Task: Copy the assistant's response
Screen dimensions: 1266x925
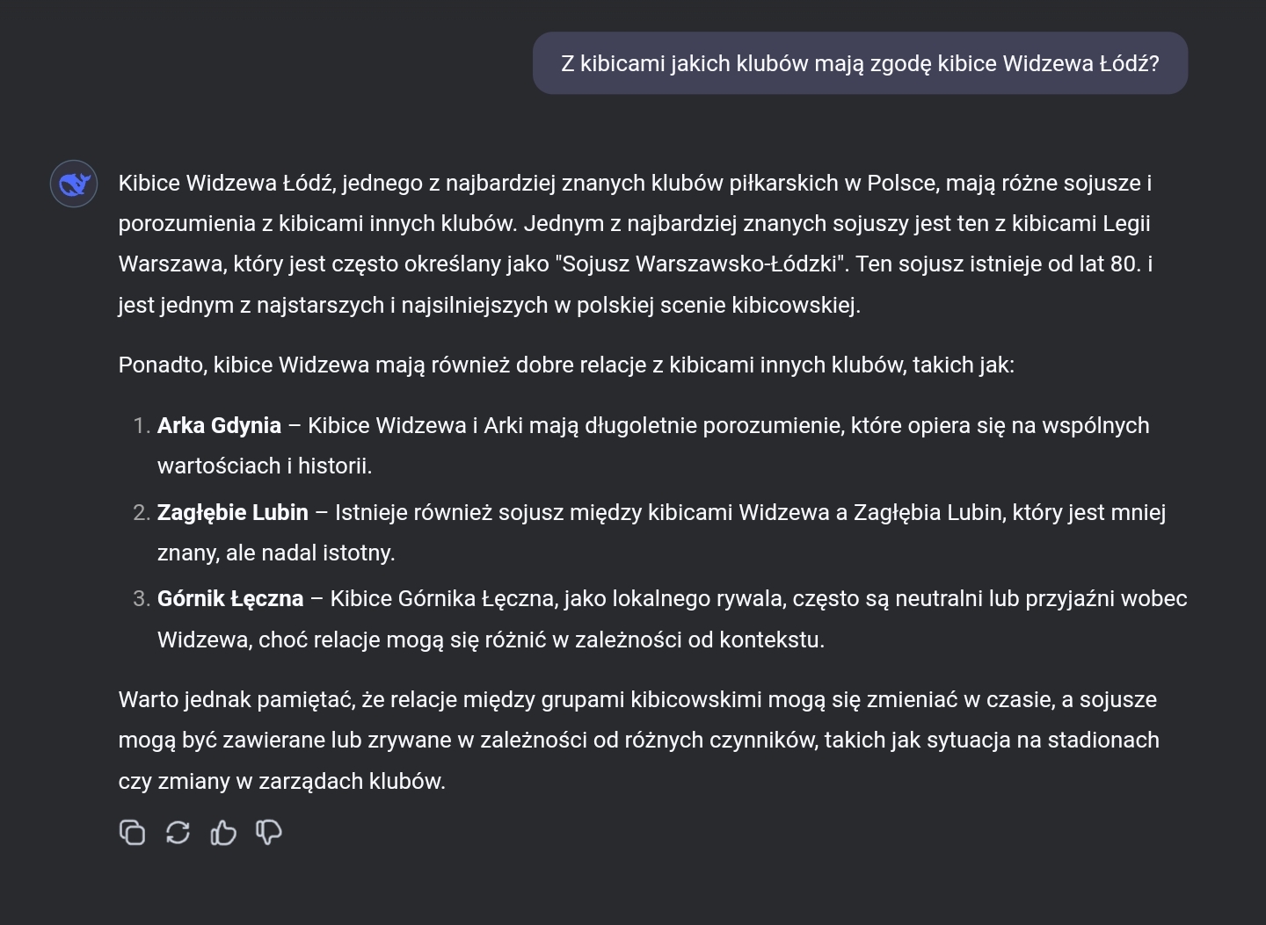Action: pos(132,832)
